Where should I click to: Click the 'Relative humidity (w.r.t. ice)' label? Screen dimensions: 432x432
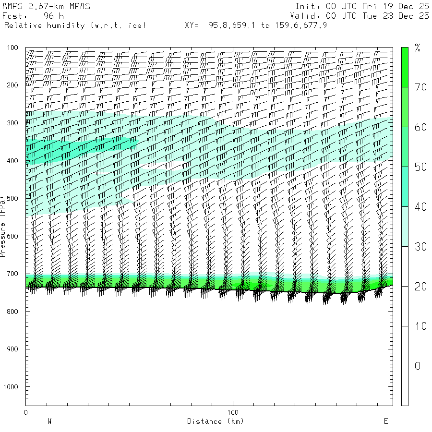[x=75, y=25]
